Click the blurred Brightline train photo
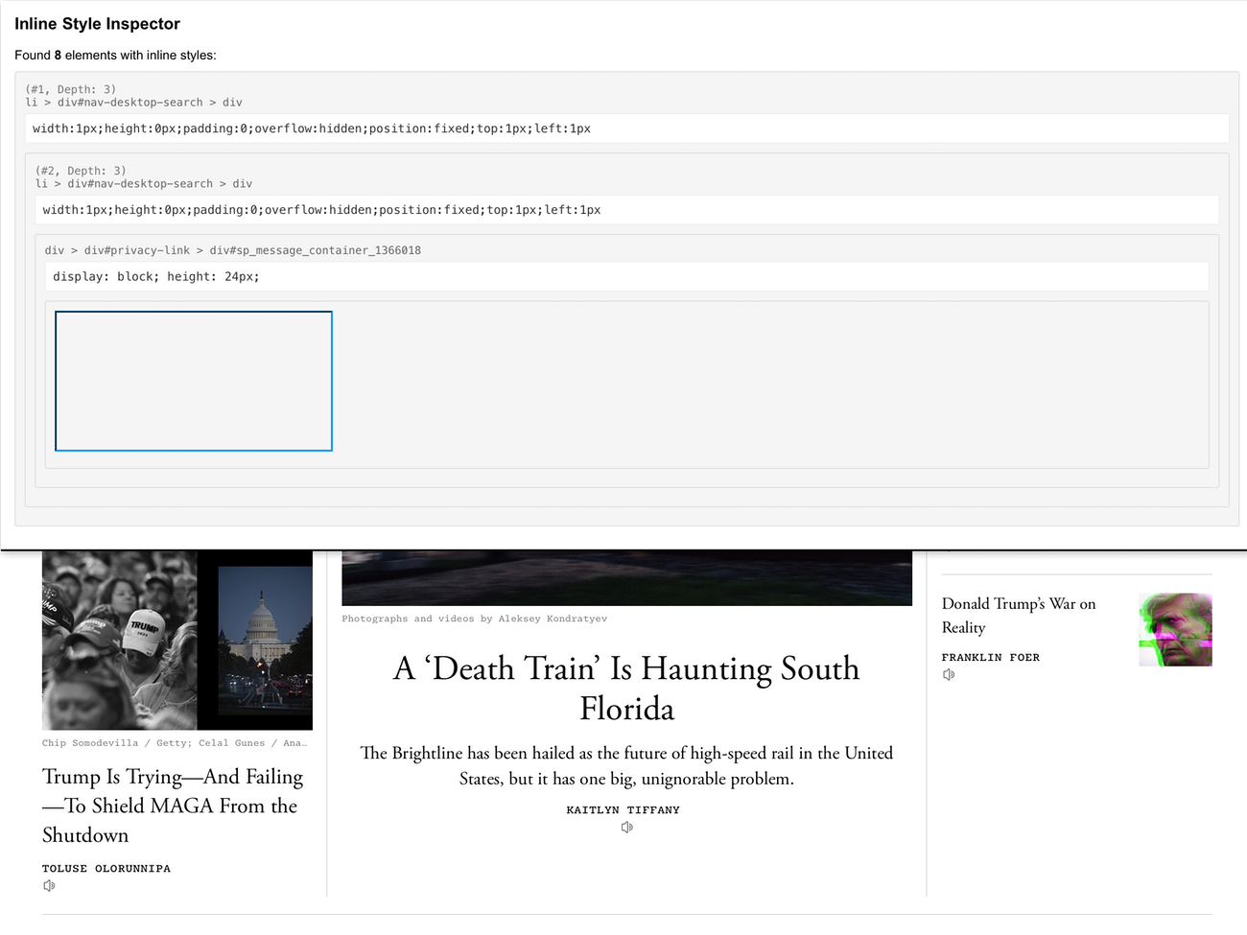1247x935 pixels. [x=626, y=575]
